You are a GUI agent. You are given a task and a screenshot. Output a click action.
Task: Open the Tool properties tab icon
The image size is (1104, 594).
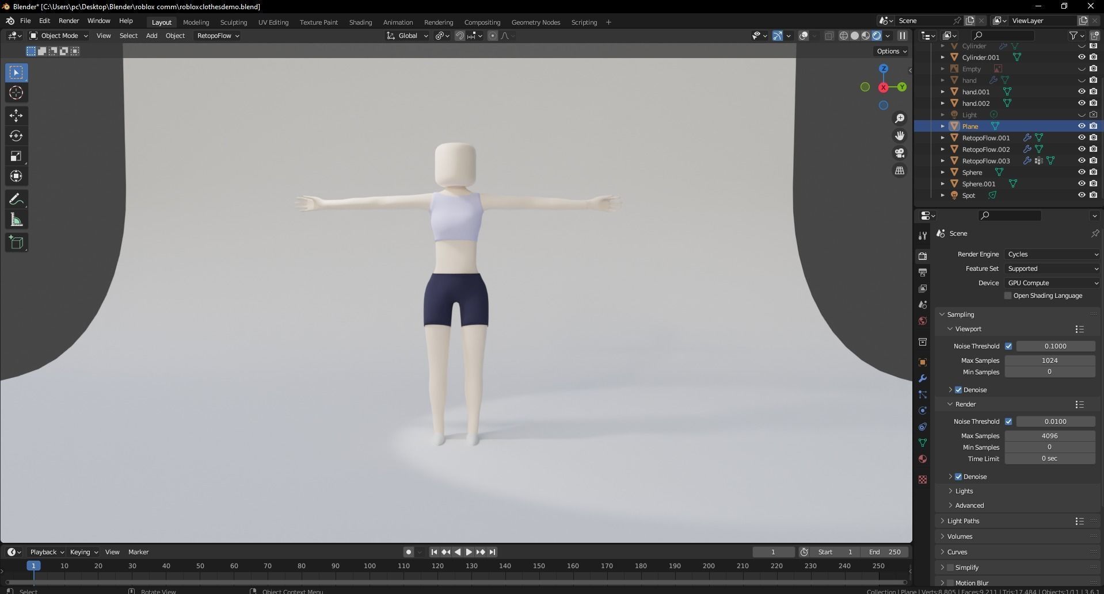click(923, 235)
